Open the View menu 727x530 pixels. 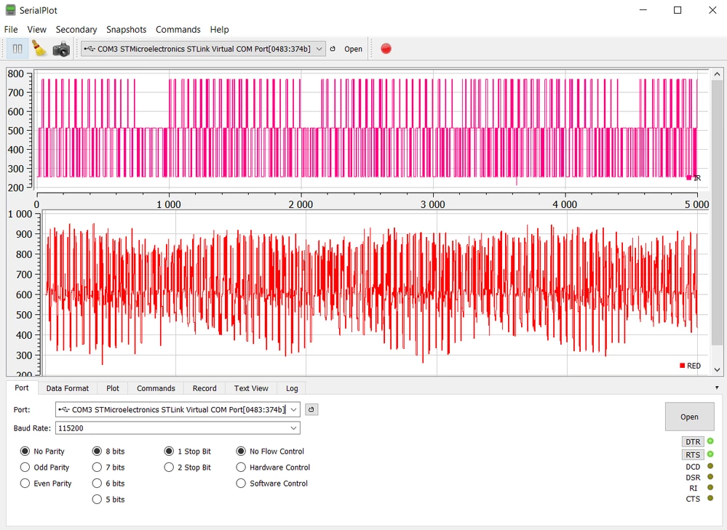pos(36,29)
